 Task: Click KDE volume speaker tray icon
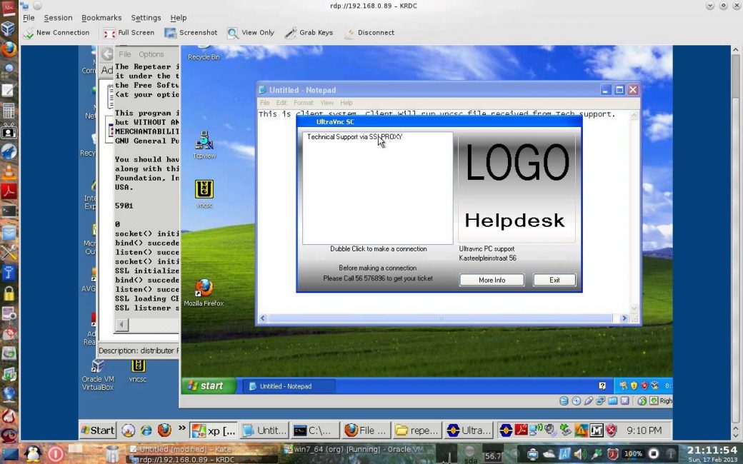(580, 454)
